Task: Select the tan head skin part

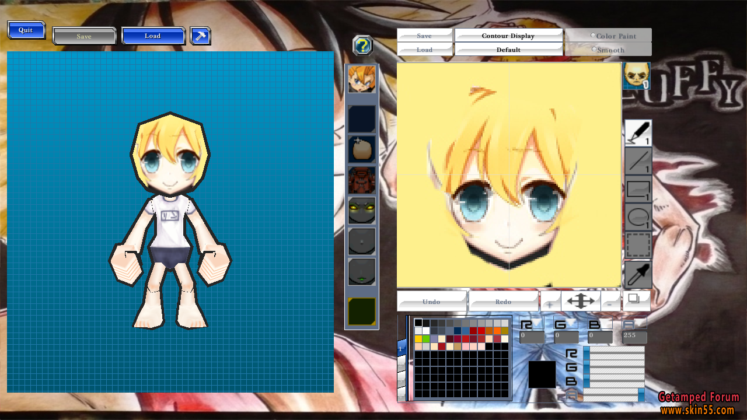Action: 362,149
